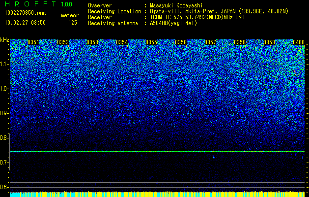Screen dimensions: 309x197
Task: Click the Receiving antenna label
Action: 113,23
